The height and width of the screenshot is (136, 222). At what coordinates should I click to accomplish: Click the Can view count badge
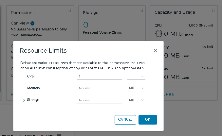(32, 23)
